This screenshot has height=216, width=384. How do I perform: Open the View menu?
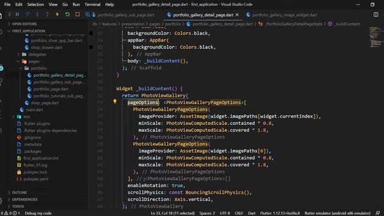point(53,4)
